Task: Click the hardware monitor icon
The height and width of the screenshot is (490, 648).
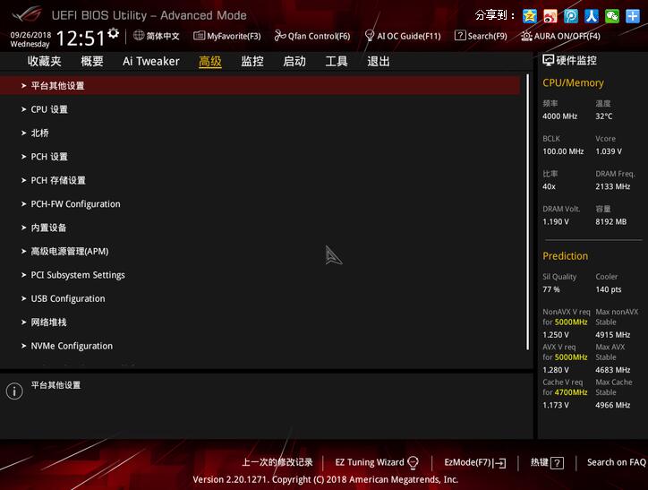Action: click(548, 60)
